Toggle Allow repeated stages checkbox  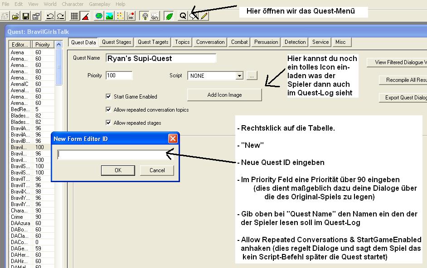tap(108, 122)
